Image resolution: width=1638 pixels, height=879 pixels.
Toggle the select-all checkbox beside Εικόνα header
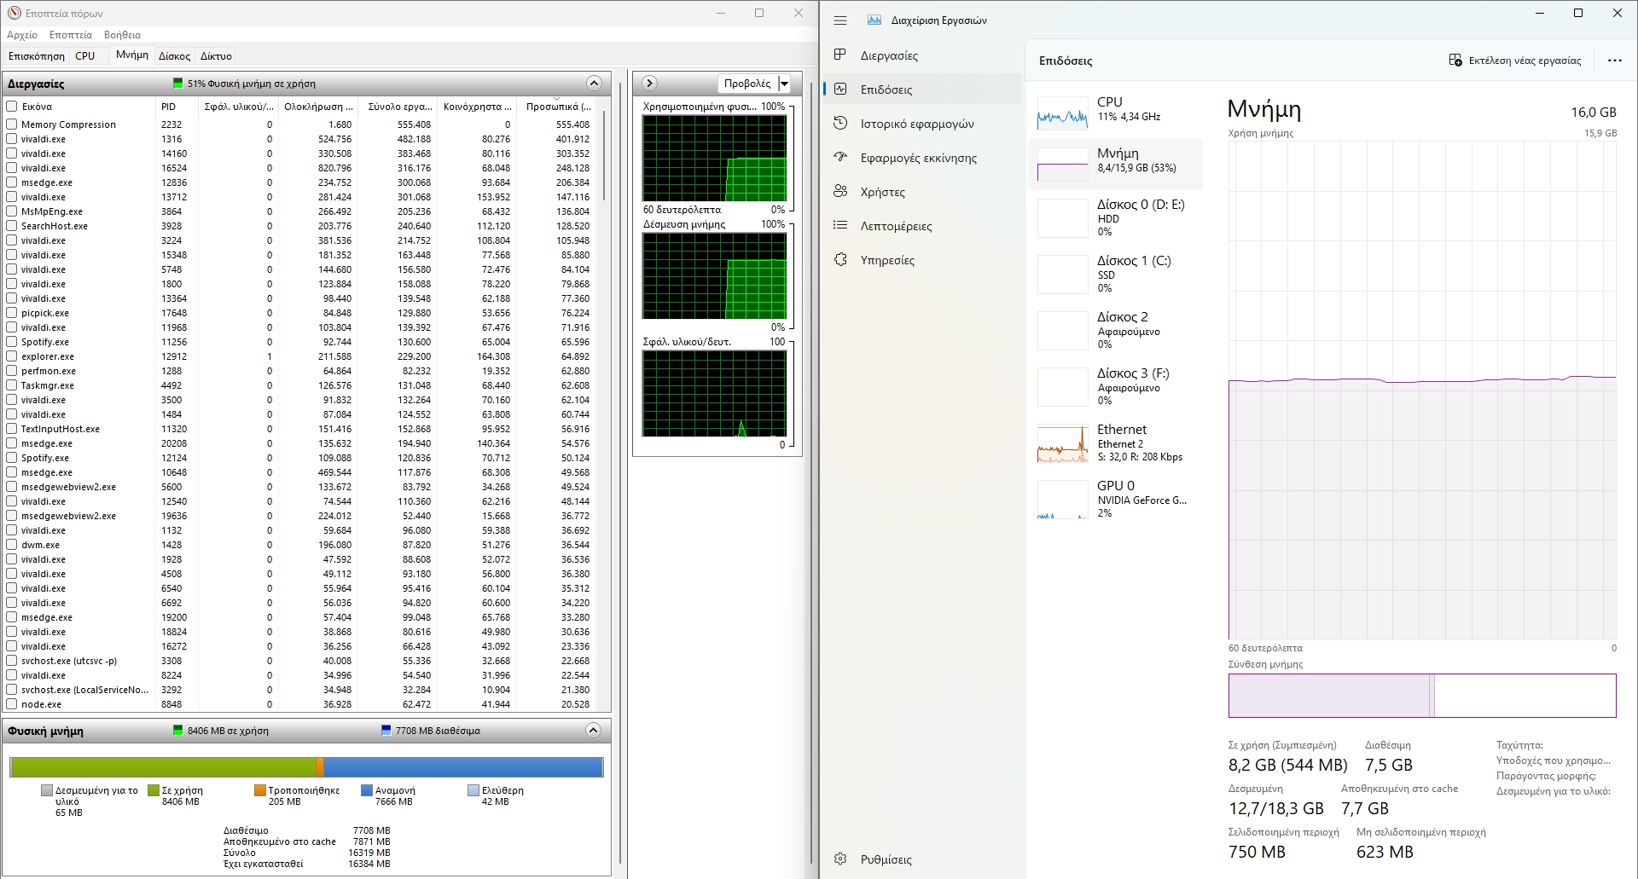[x=12, y=107]
